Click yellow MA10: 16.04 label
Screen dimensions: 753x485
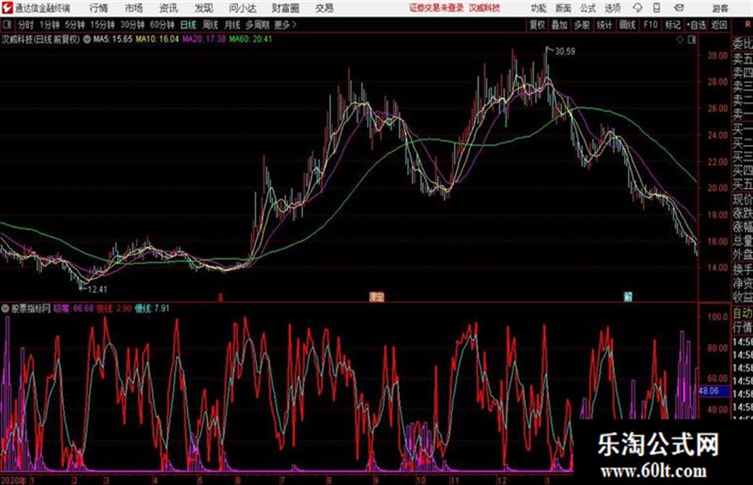(157, 39)
